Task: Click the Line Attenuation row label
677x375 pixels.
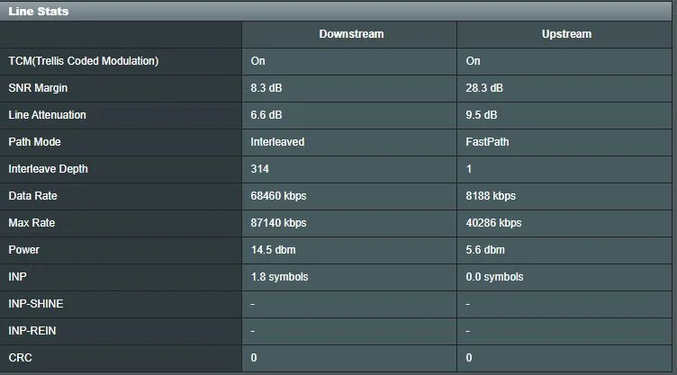Action: [47, 115]
